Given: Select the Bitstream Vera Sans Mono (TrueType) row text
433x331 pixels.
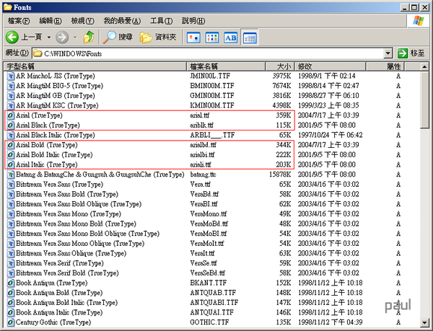Looking at the screenshot, I should [x=69, y=214].
